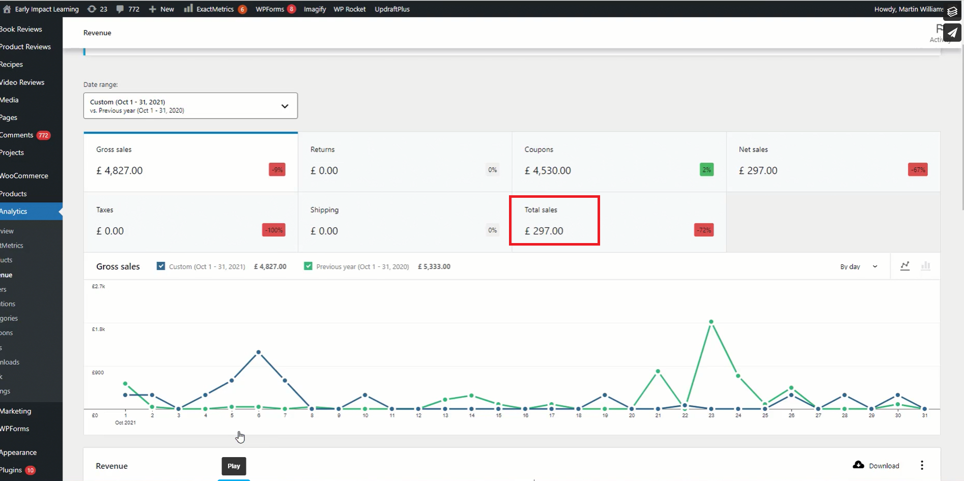The image size is (964, 481).
Task: Open WPForms in the admin bar
Action: (270, 9)
